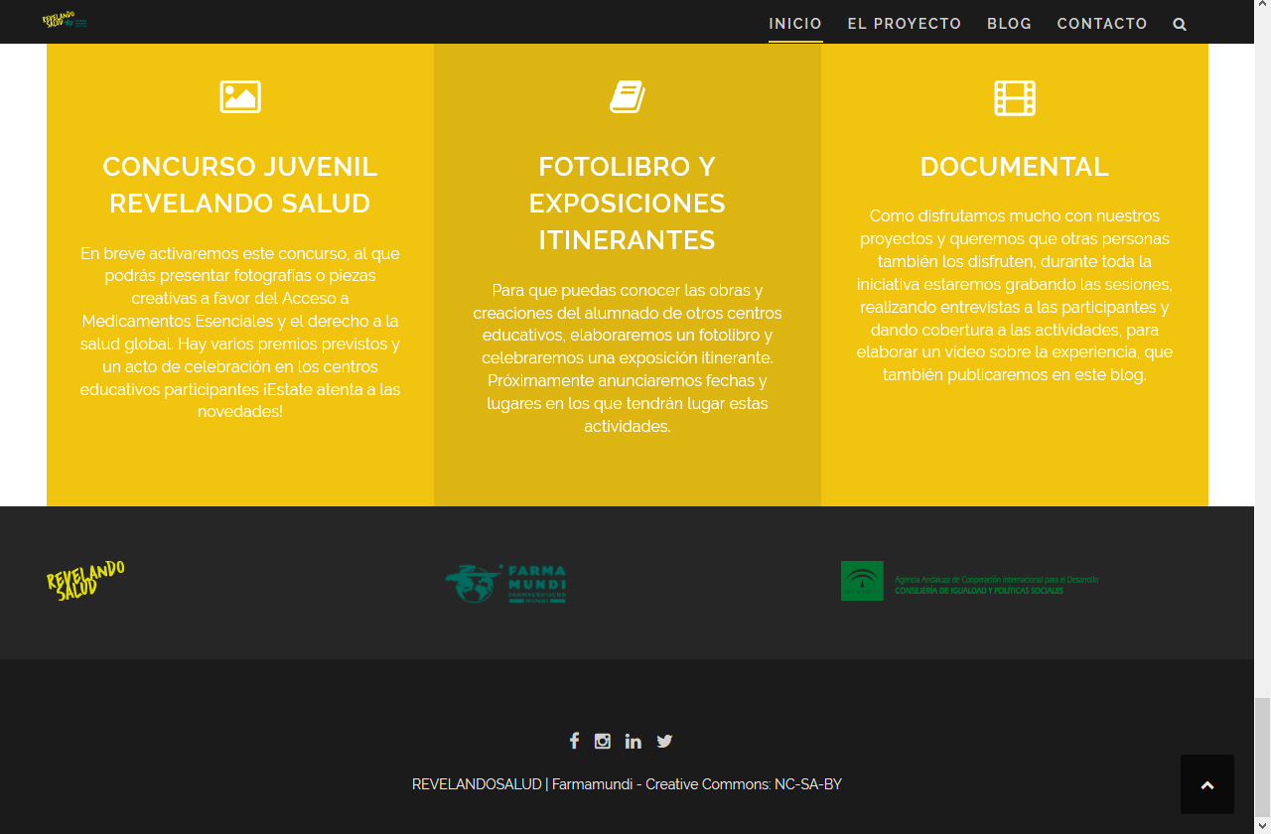Open the LinkedIn icon in footer
Screen dimensions: 1271x834
pyautogui.click(x=634, y=741)
